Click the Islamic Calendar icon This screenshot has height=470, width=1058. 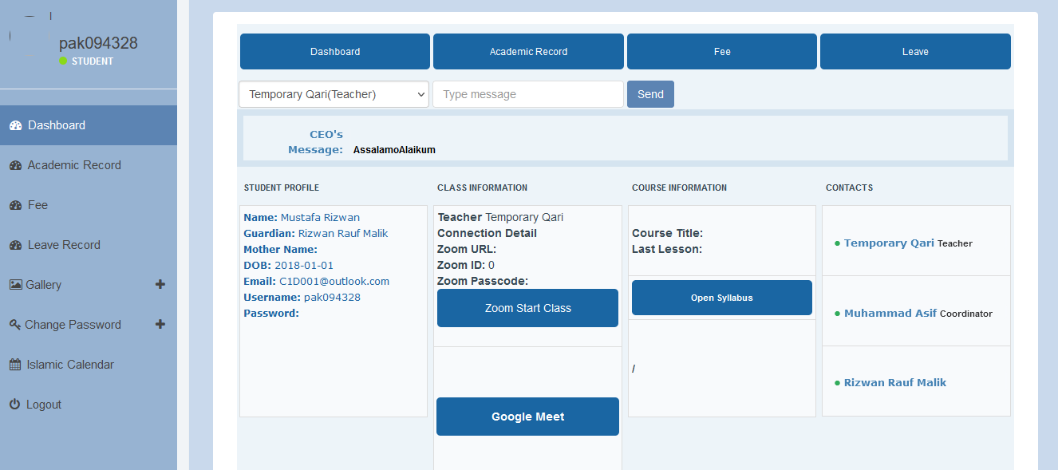(x=15, y=365)
